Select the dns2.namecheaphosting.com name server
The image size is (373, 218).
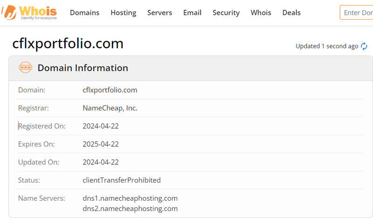tap(130, 209)
